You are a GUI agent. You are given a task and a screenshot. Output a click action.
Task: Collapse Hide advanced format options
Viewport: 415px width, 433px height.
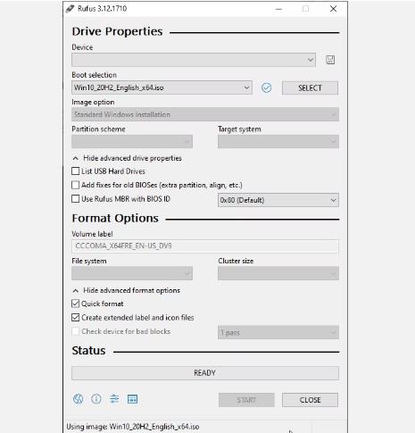pyautogui.click(x=127, y=290)
